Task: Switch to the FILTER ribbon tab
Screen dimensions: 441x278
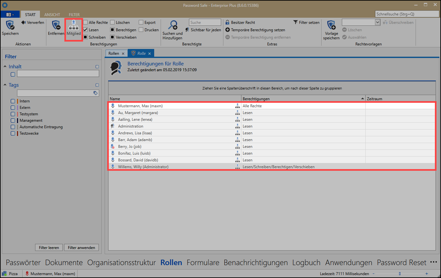Action: 74,15
